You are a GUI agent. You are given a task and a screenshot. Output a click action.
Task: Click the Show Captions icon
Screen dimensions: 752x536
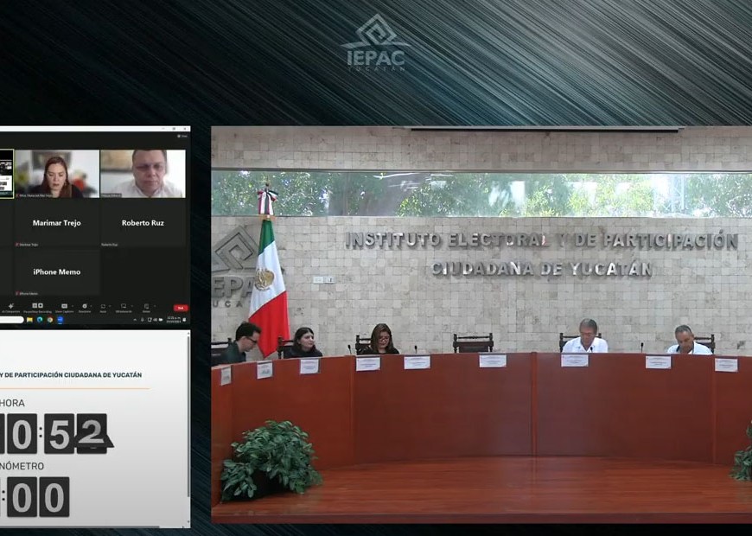pos(63,307)
